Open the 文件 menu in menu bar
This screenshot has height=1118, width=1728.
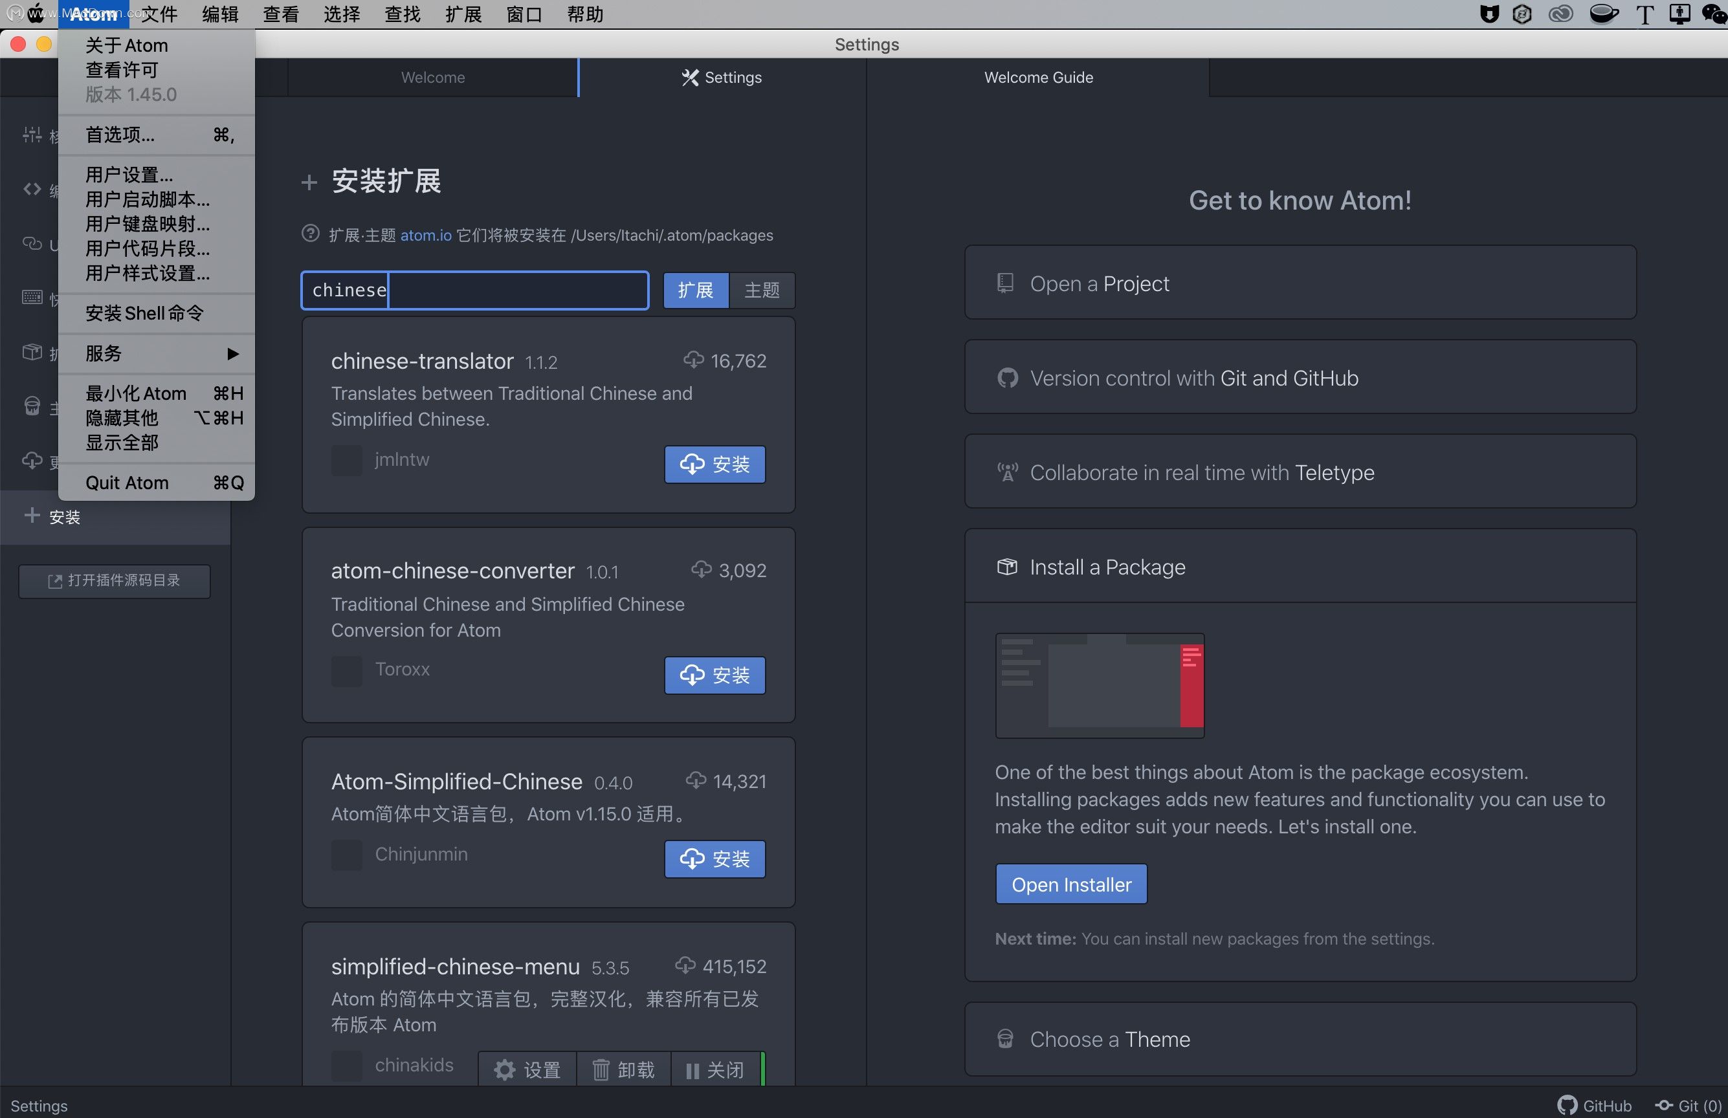(160, 14)
